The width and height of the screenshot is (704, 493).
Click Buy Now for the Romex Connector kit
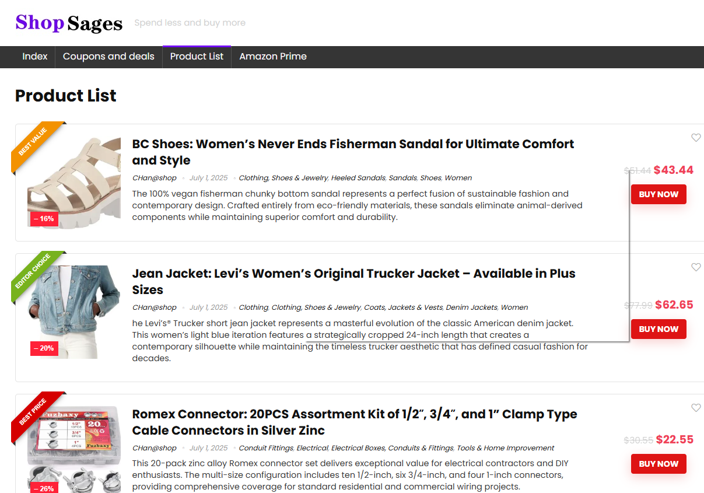point(659,464)
